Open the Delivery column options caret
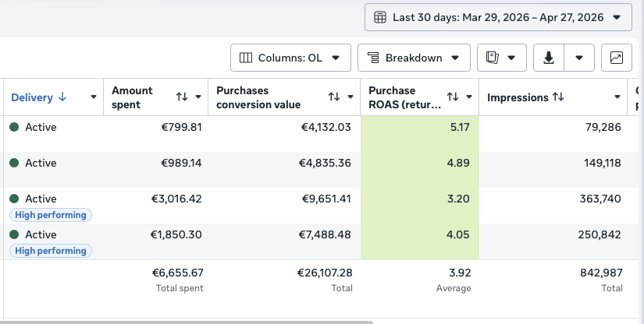Viewport: 644px width, 324px height. point(94,97)
